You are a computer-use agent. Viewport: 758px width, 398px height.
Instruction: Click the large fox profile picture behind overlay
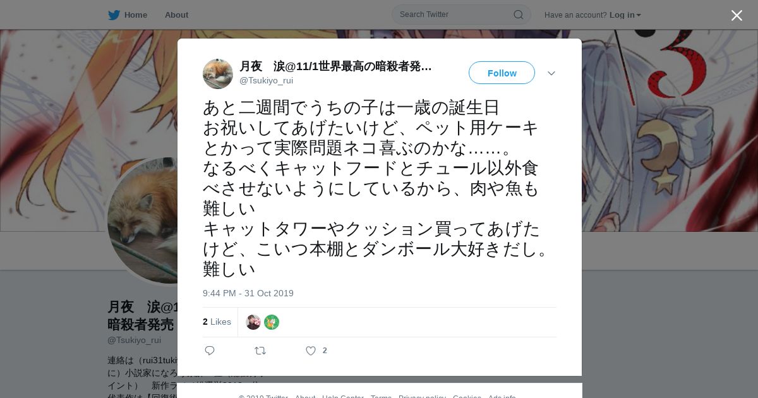[142, 220]
